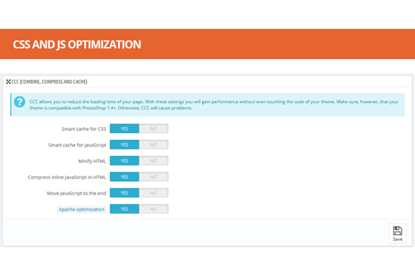The image size is (415, 277).
Task: Choose NO for Compress inline JavaScript in HTML
Action: tap(154, 177)
